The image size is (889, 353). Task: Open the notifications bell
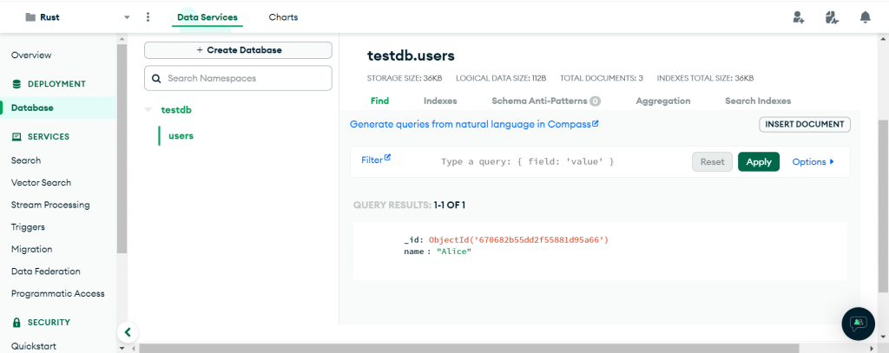865,17
